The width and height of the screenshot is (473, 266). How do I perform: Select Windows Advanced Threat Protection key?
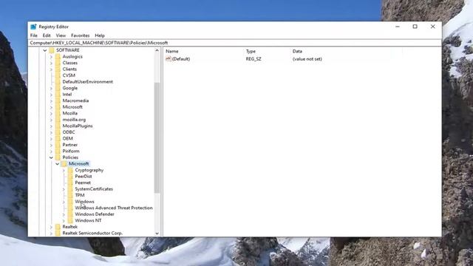pyautogui.click(x=114, y=208)
